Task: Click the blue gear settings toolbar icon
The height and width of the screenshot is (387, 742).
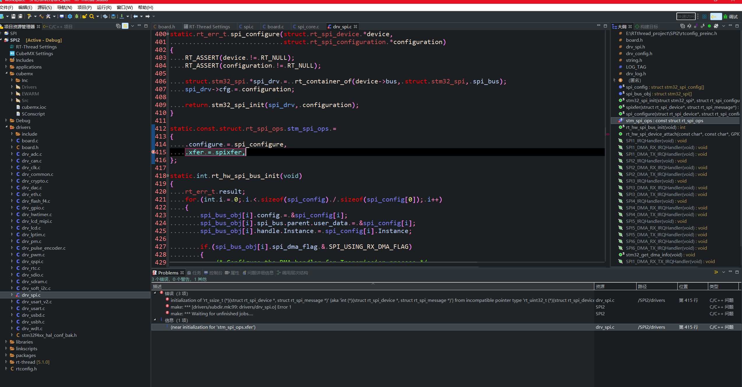Action: pos(70,16)
